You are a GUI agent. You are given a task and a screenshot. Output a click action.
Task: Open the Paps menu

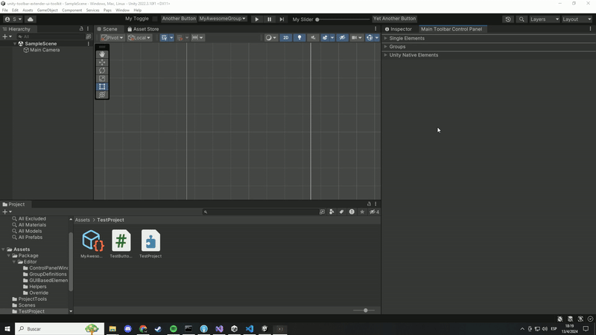tap(107, 10)
